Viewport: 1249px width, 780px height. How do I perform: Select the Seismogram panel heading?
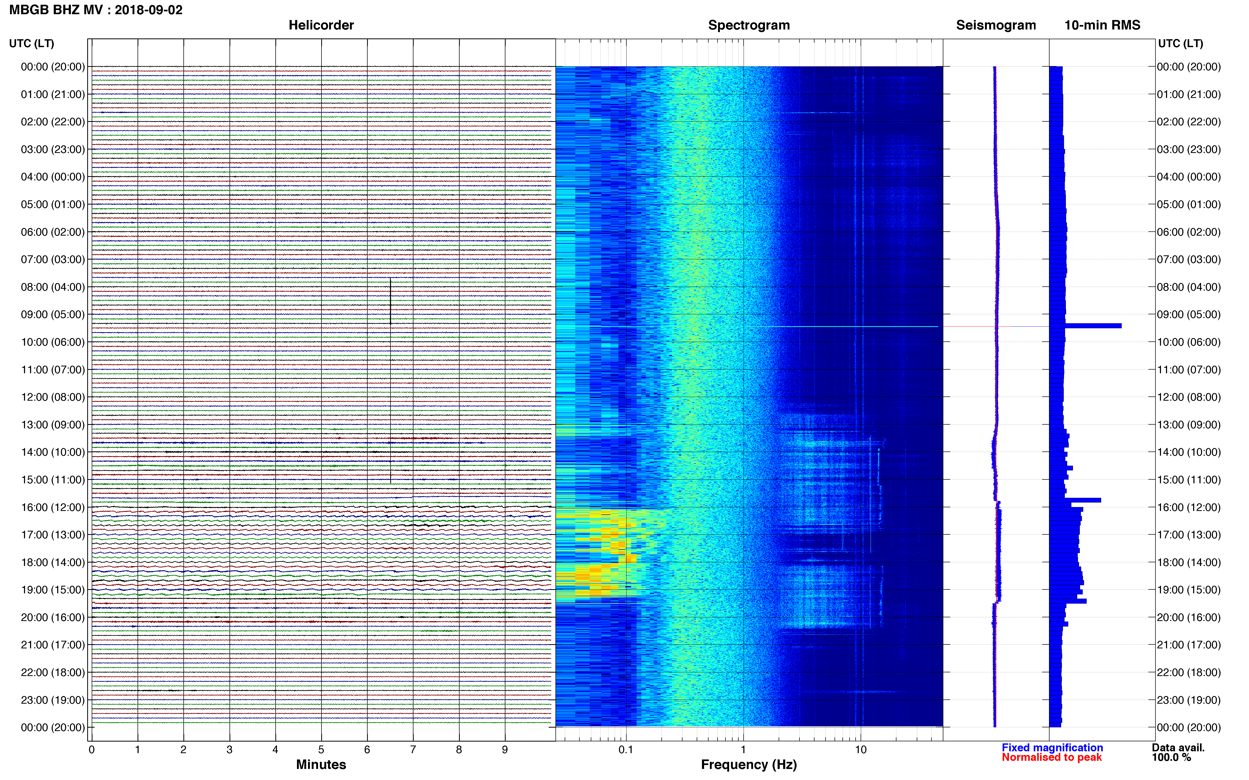point(996,25)
